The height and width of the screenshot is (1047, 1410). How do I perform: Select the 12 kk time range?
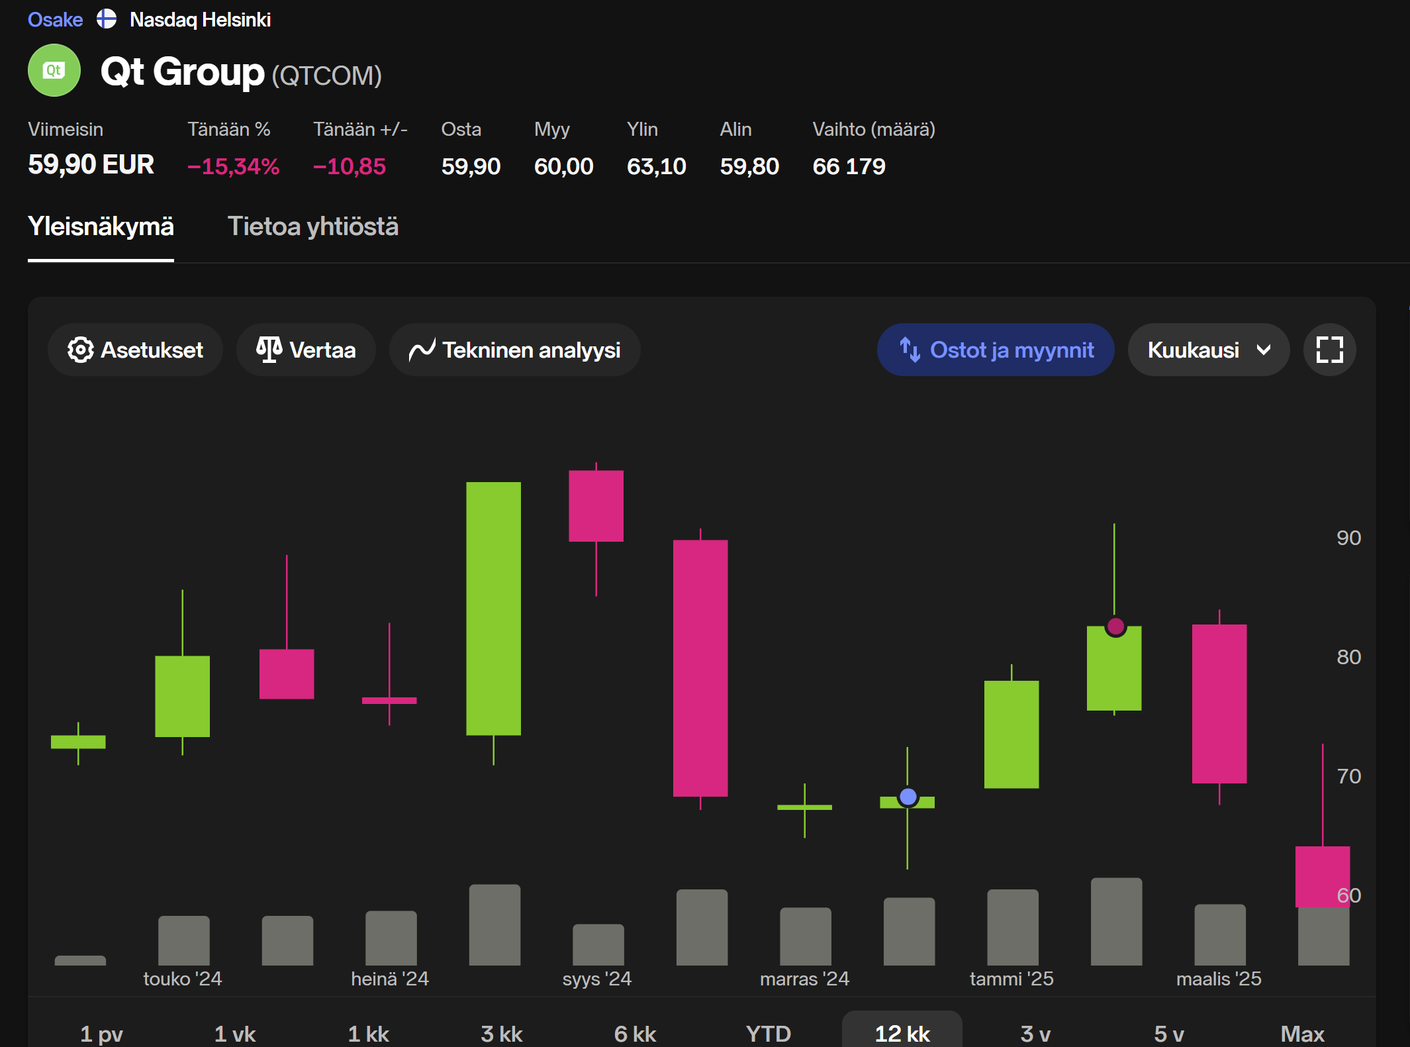902,1032
